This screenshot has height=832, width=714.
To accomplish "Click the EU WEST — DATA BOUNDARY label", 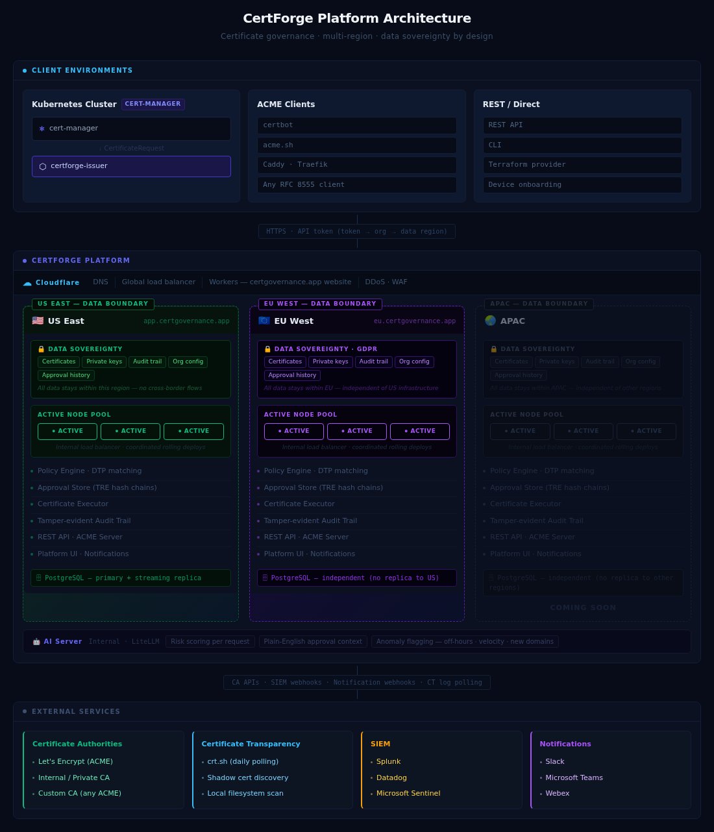I will 320,304.
